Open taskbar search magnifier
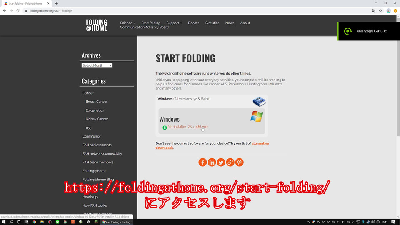This screenshot has height=225, width=400. click(11, 222)
